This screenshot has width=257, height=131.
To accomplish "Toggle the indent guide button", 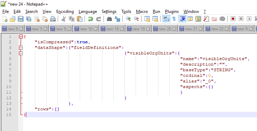I will pos(183,19).
